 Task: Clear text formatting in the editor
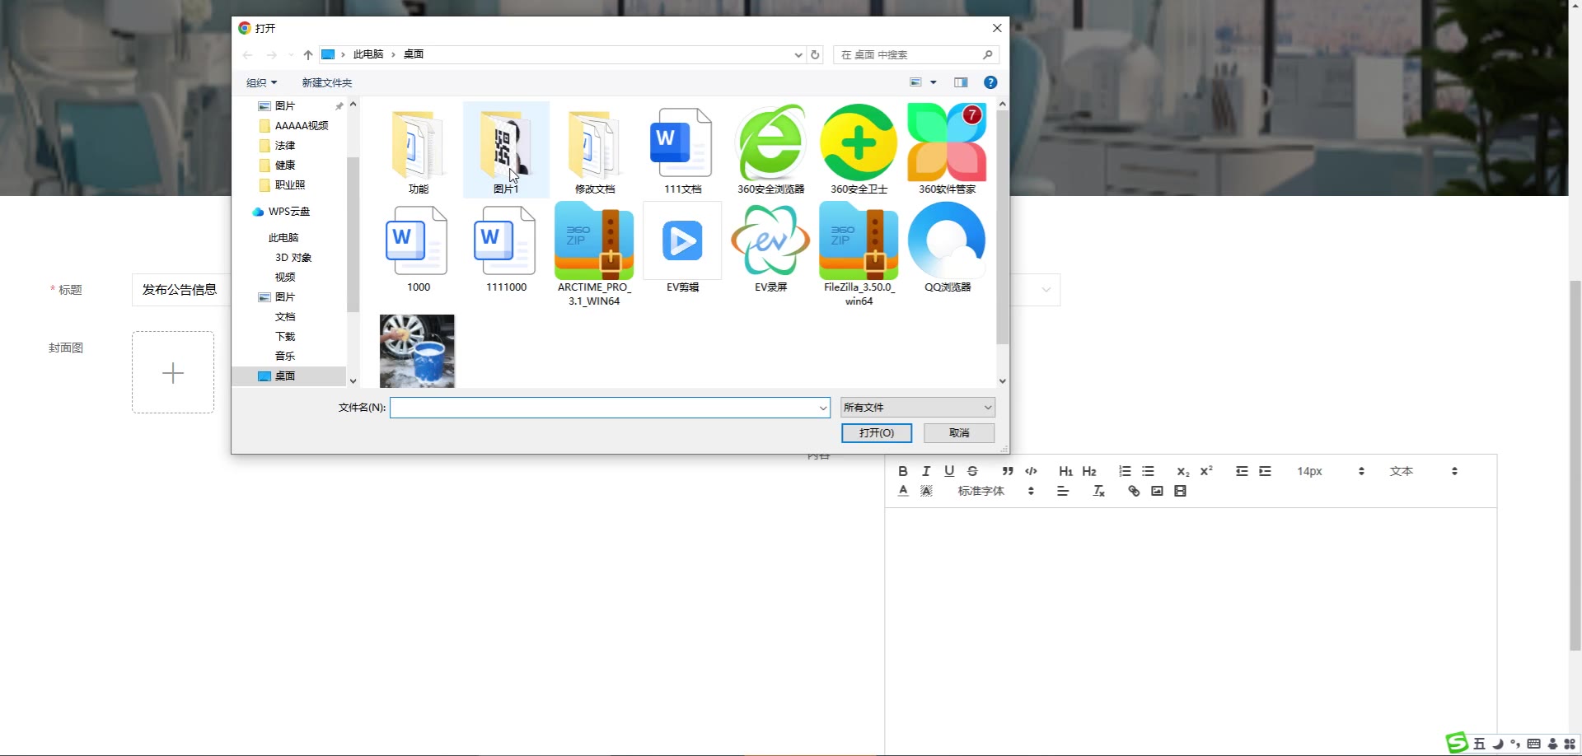1098,491
